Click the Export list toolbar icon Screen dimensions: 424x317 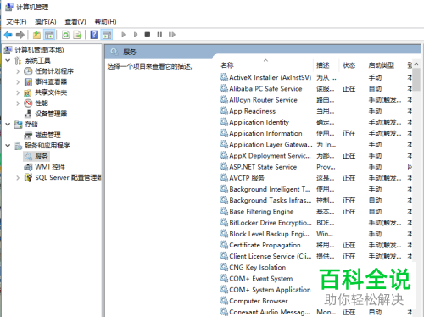coord(77,35)
